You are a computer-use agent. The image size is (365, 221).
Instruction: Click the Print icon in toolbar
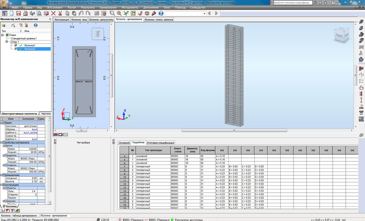[x=25, y=13]
